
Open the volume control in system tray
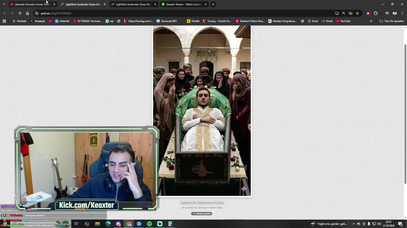[x=379, y=224]
